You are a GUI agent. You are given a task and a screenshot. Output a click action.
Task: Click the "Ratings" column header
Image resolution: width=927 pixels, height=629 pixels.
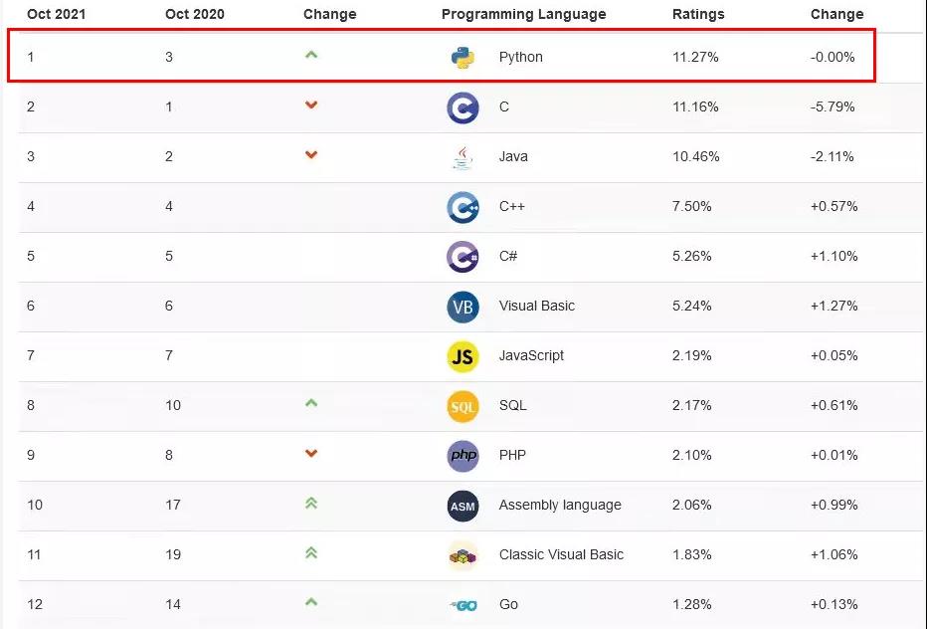coord(698,15)
